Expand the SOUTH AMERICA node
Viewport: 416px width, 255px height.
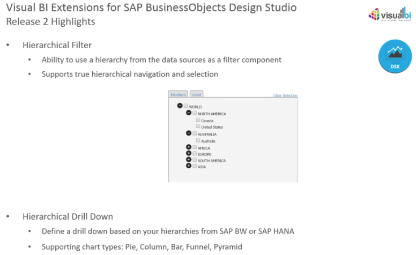[189, 160]
